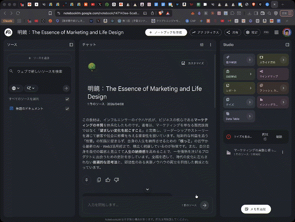The image size is (295, 222).
Task: Uncheck the 無題のドキュメント source checkbox
Action: tap(67, 109)
